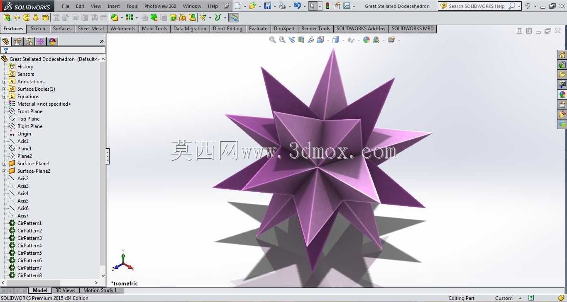Toggle the Select arrow tool
Image resolution: width=567 pixels, height=302 pixels.
point(312,6)
